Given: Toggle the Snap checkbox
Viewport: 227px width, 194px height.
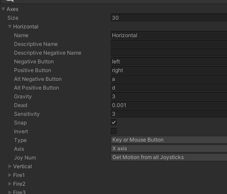Looking at the screenshot, I should pos(114,122).
